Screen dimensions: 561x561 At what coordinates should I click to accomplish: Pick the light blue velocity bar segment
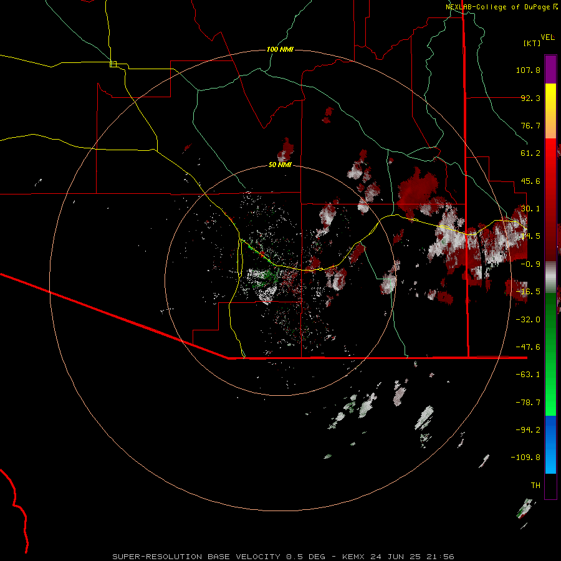click(550, 461)
